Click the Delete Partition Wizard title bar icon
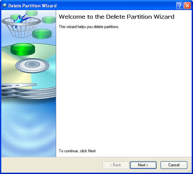 pos(5,5)
